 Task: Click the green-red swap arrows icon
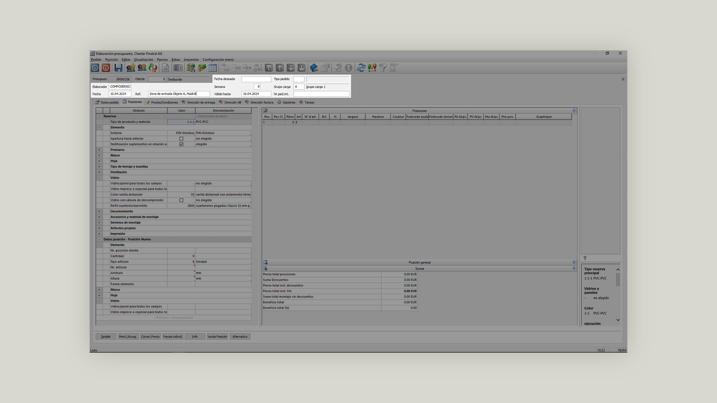click(153, 68)
